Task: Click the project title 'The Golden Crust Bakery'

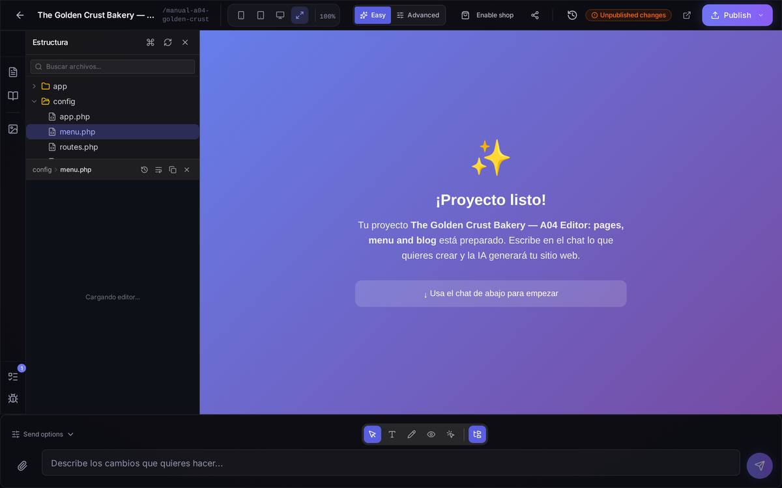Action: pyautogui.click(x=96, y=15)
